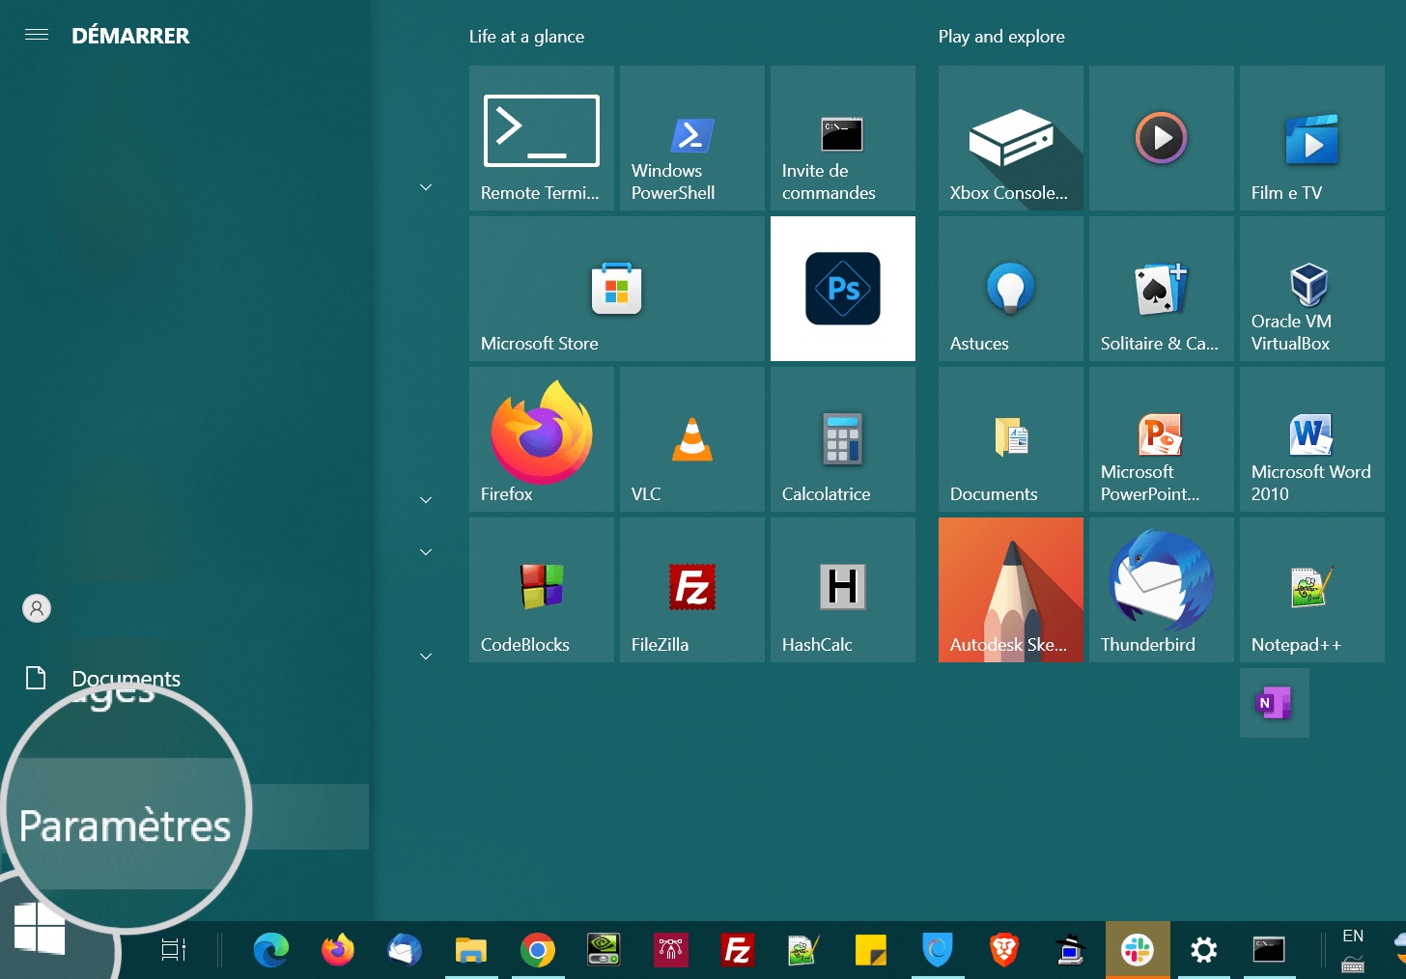Launch Windows PowerShell tile
This screenshot has height=979, width=1406.
pos(692,138)
